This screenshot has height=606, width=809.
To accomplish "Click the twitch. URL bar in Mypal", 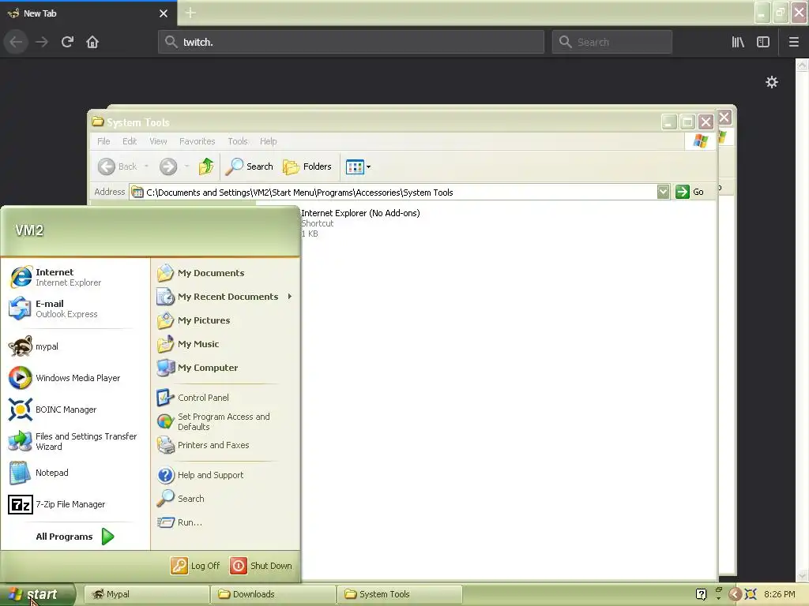I will coord(351,42).
